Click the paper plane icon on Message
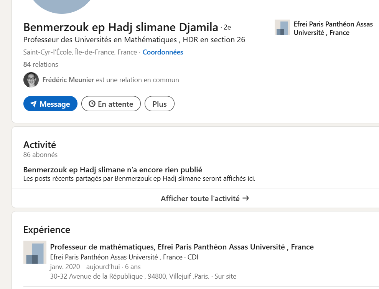 (x=33, y=104)
